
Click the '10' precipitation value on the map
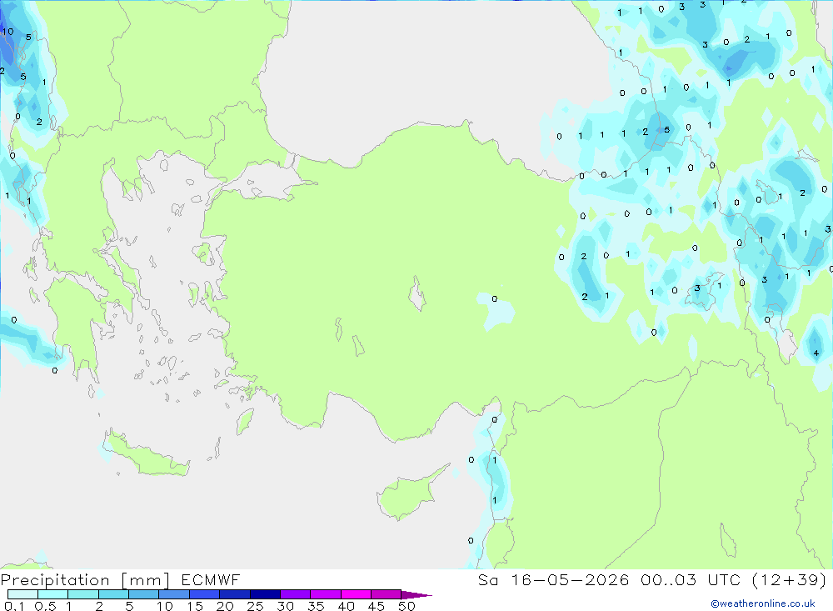pyautogui.click(x=7, y=32)
